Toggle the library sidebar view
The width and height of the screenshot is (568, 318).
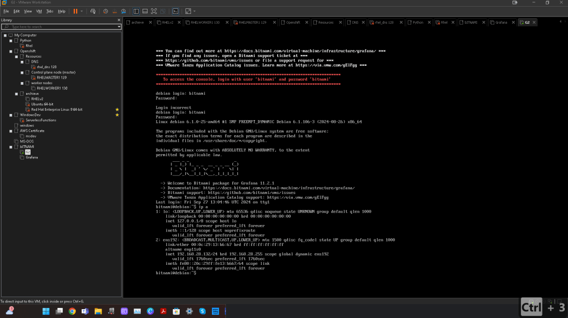point(136,11)
